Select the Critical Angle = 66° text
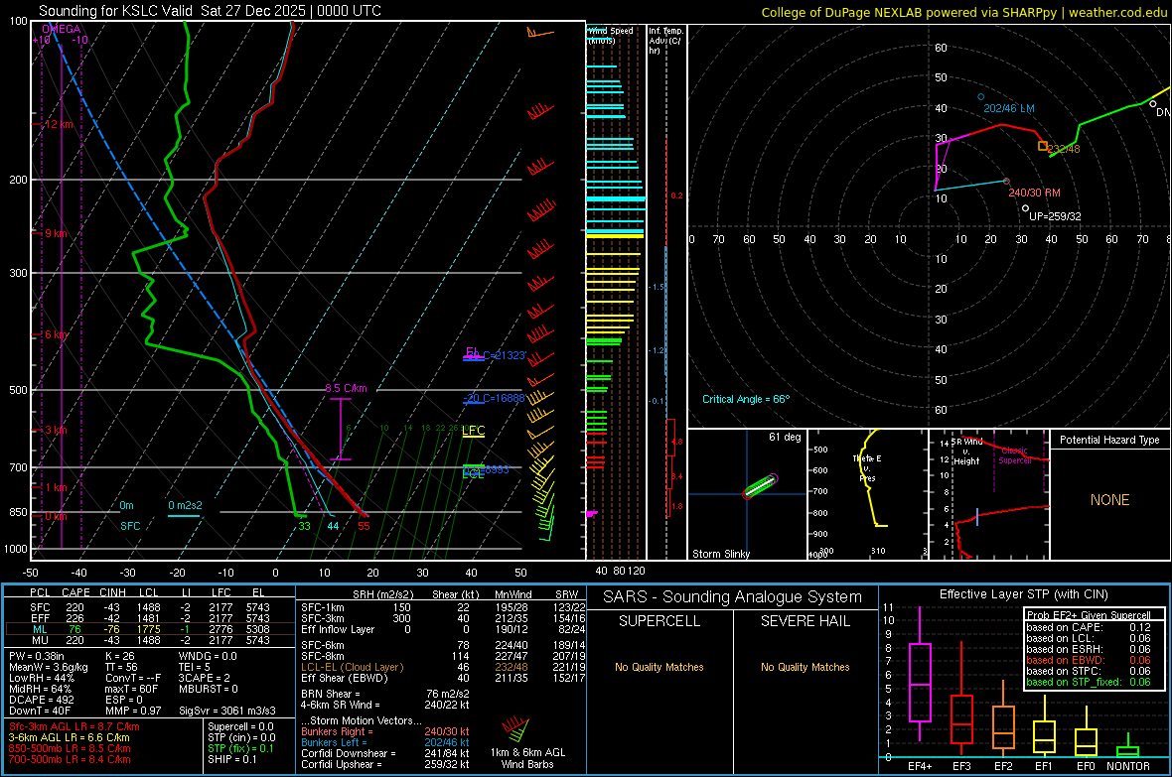The image size is (1172, 777). [x=746, y=399]
